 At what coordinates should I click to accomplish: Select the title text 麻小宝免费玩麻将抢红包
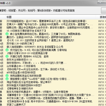click(46, 34)
